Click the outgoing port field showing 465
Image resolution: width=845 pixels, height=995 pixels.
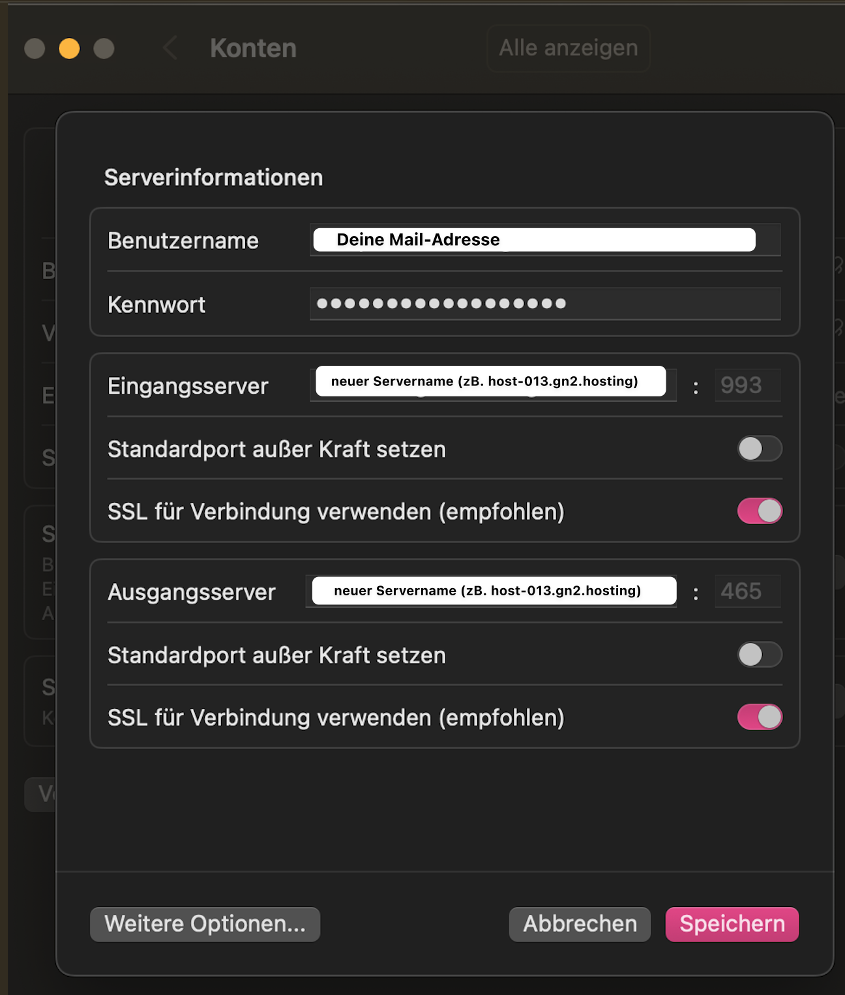747,591
